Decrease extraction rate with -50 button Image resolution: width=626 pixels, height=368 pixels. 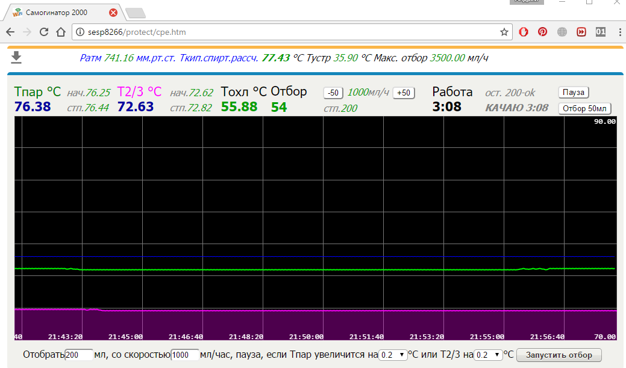click(x=333, y=93)
